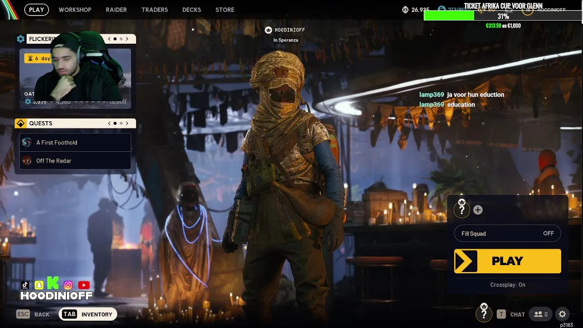Click the yellow Quests diamond icon
583x328 pixels.
tap(20, 123)
